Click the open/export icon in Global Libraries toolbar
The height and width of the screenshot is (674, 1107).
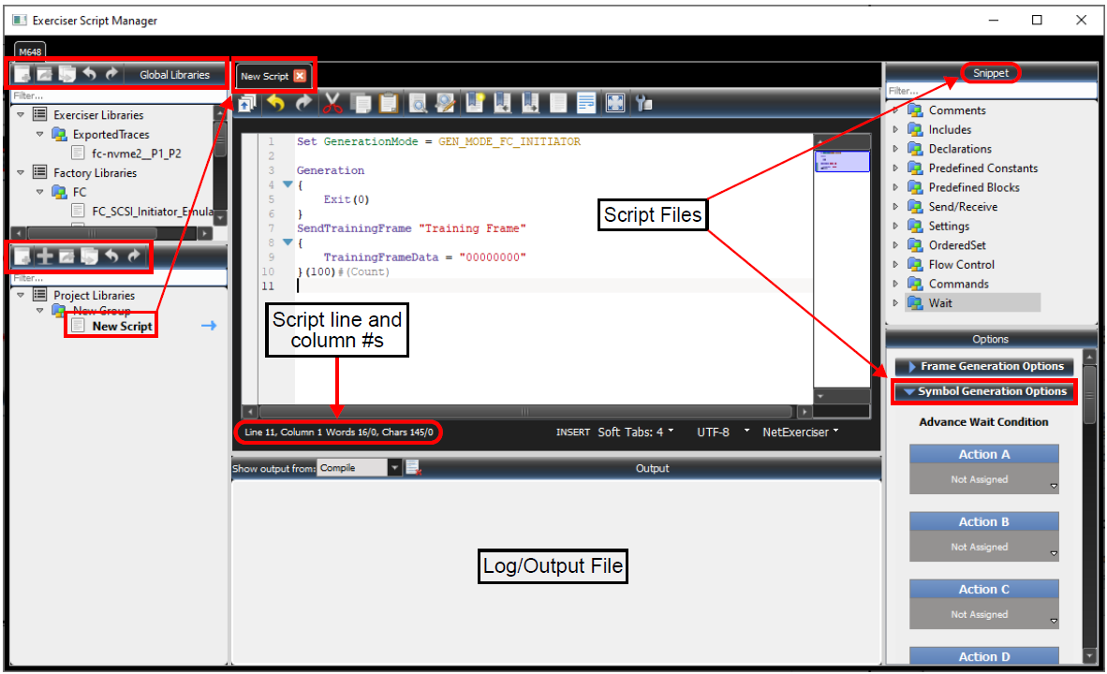(44, 74)
